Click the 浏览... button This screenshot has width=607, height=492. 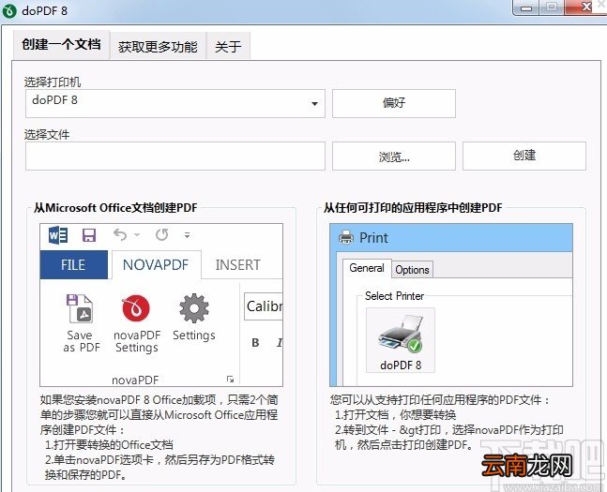coord(394,157)
